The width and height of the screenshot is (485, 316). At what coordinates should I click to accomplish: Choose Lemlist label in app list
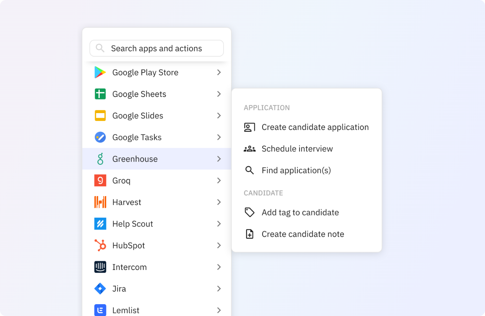click(126, 310)
